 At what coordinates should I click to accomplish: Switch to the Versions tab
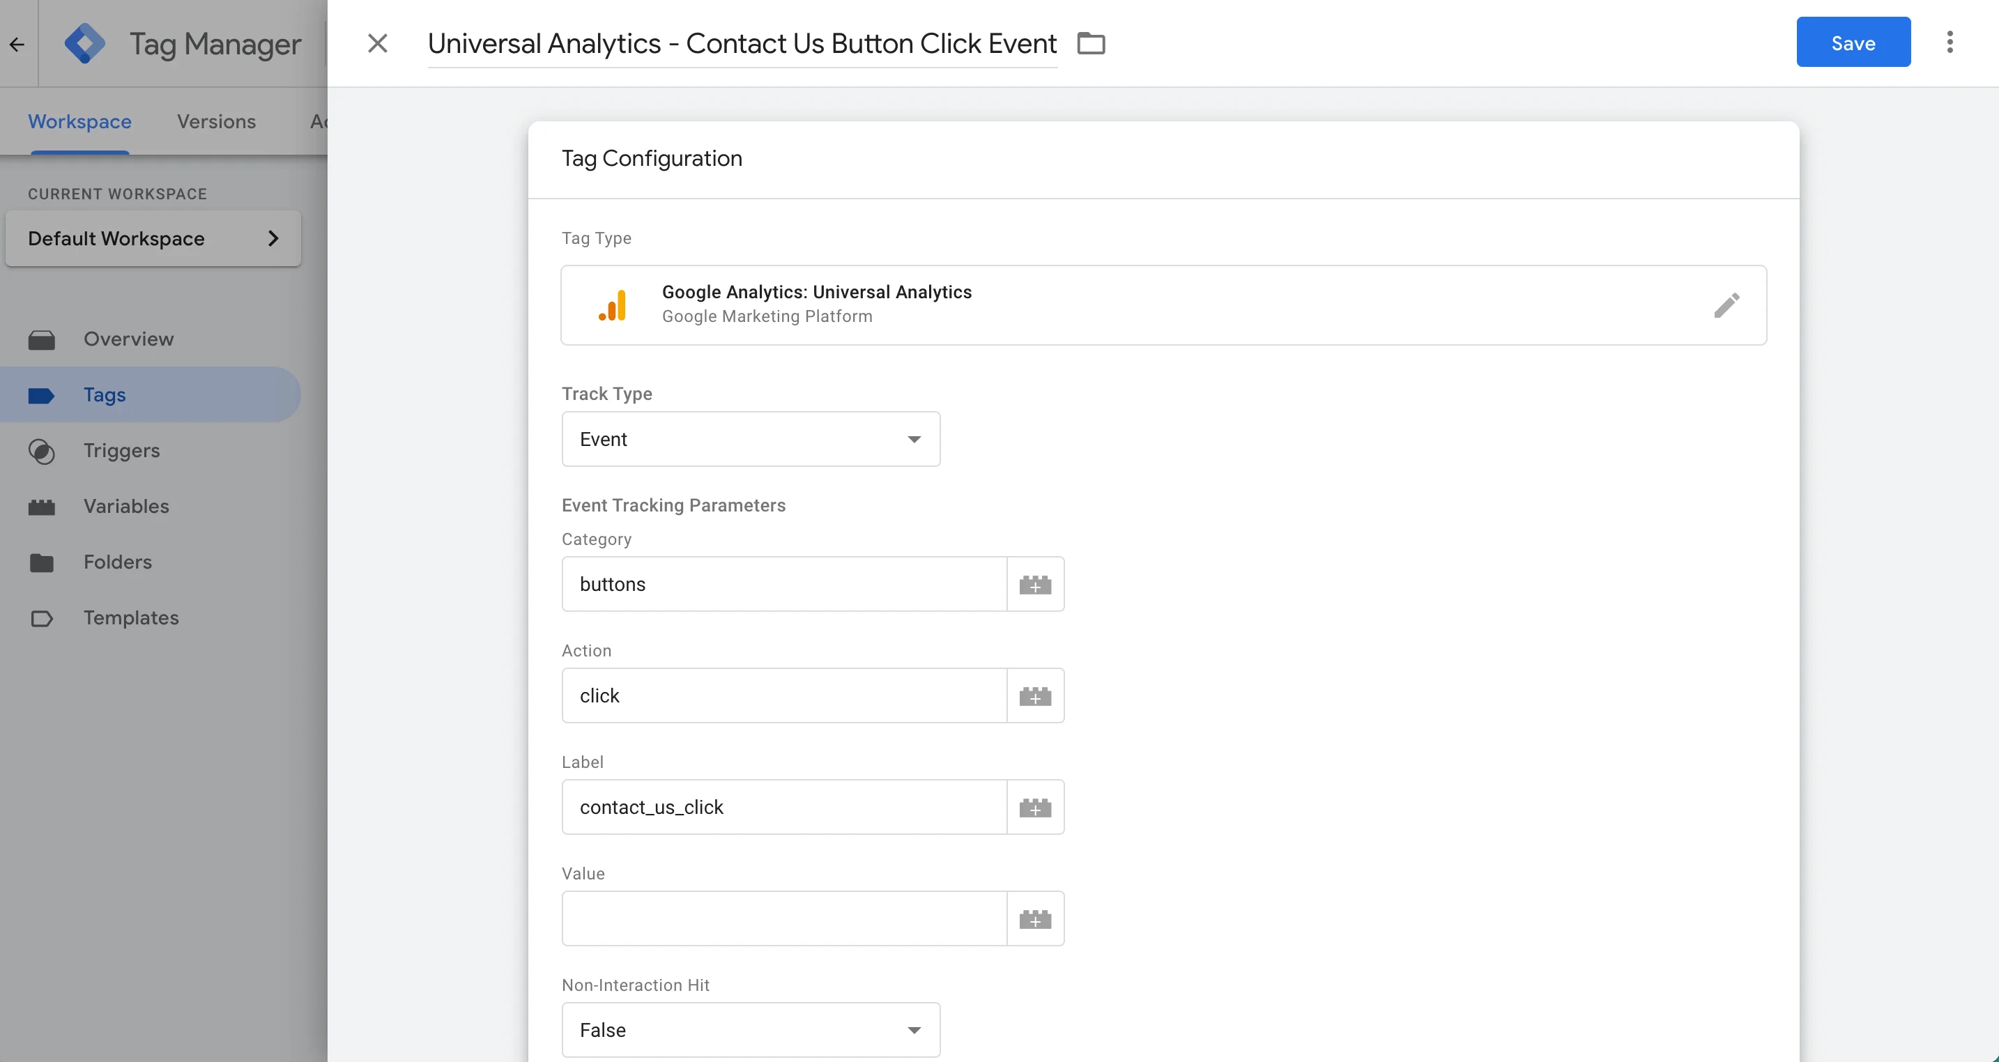coord(216,121)
